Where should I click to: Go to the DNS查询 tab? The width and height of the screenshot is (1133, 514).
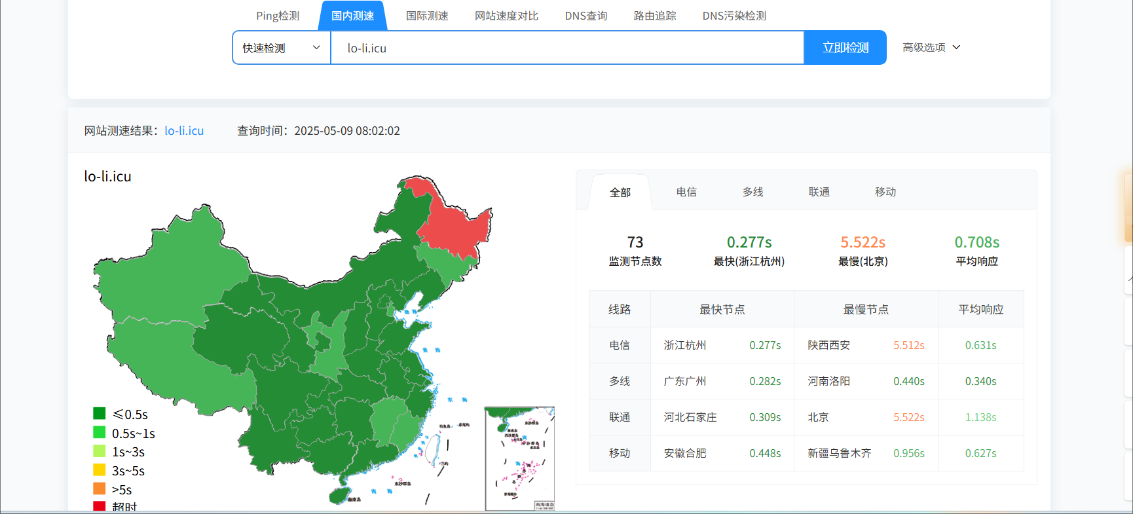[585, 16]
